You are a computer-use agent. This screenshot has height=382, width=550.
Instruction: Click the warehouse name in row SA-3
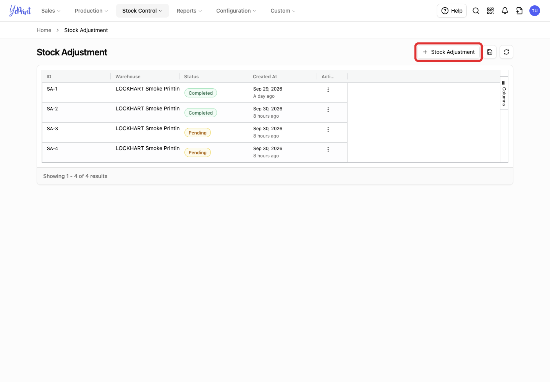tap(147, 128)
